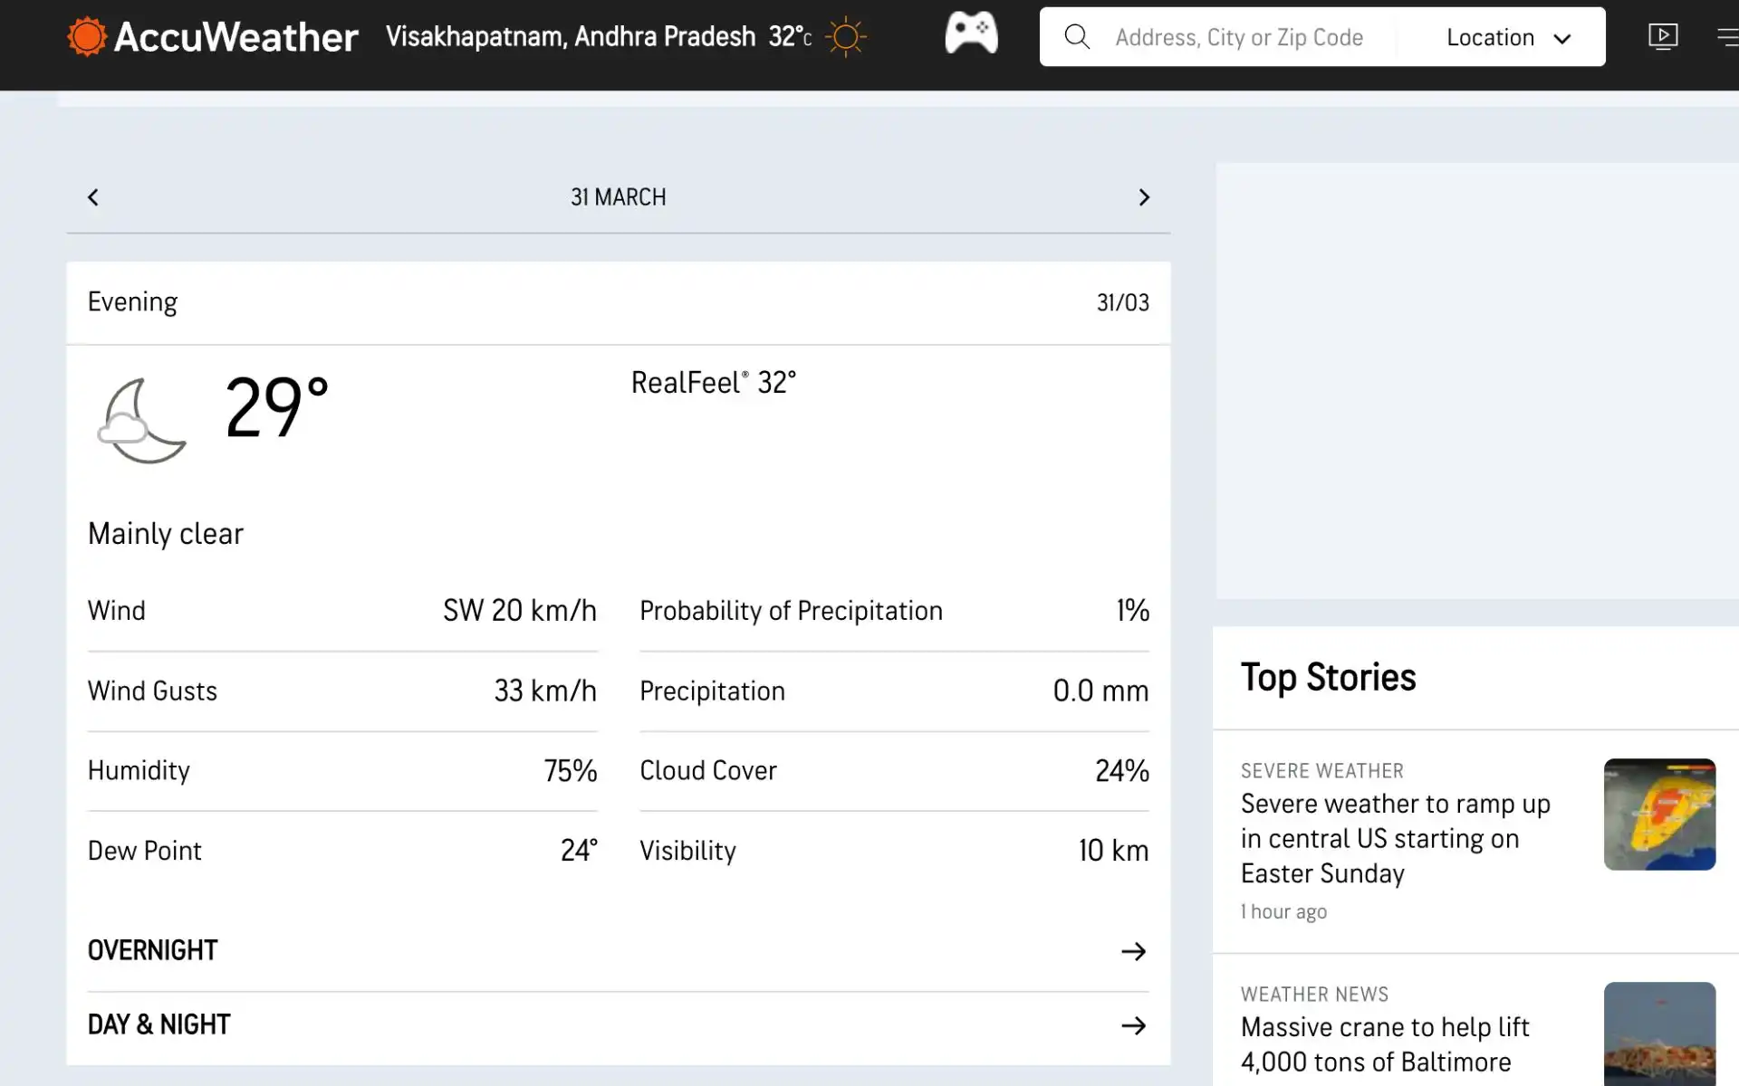Click the SW 20 km/h wind value
This screenshot has width=1739, height=1086.
tap(520, 611)
